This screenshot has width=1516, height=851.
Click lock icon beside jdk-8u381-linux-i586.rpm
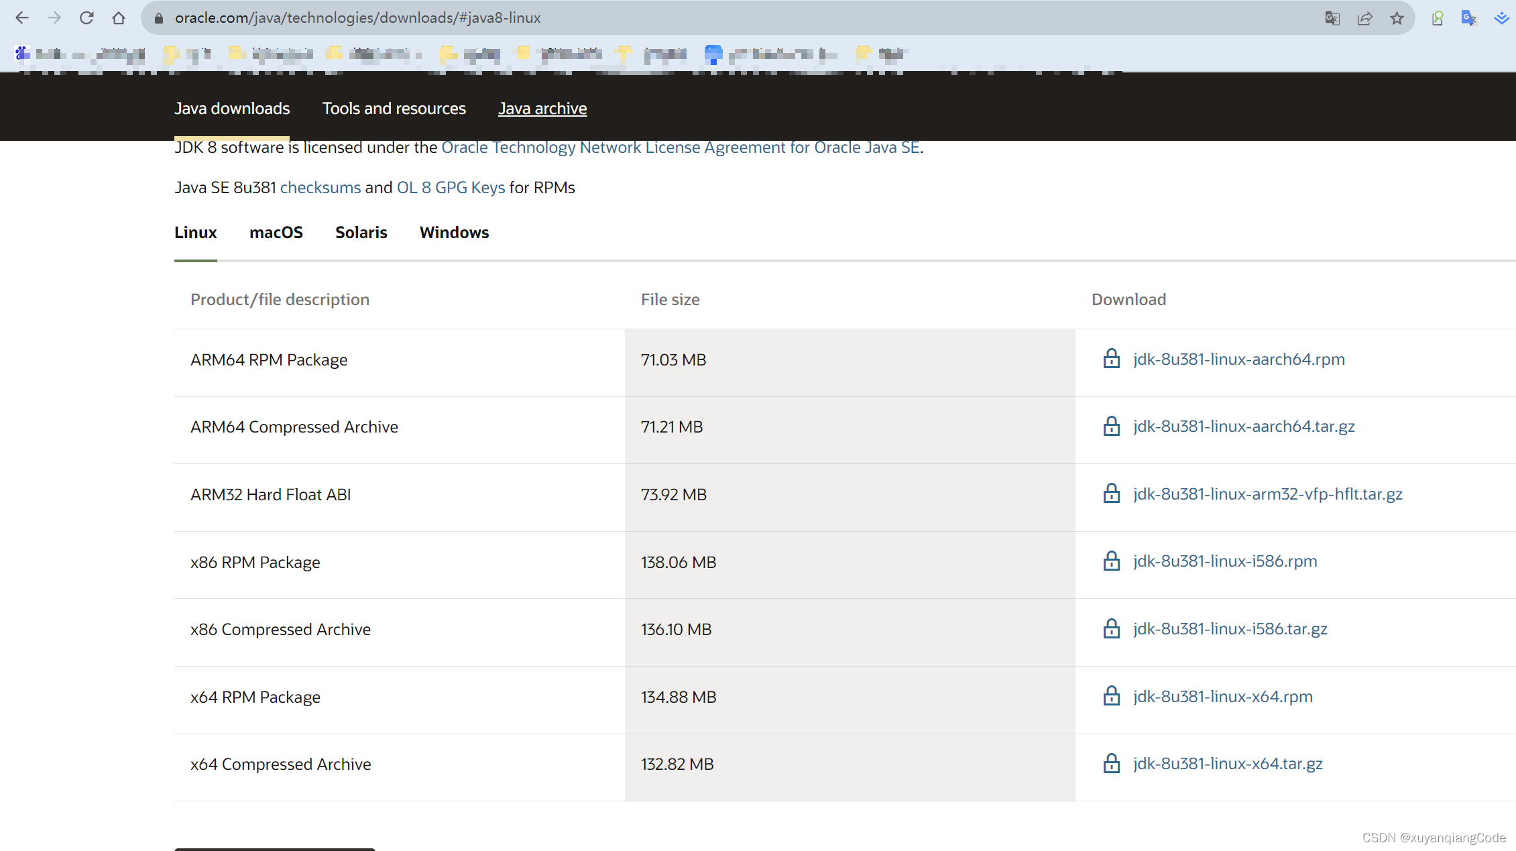click(1111, 561)
